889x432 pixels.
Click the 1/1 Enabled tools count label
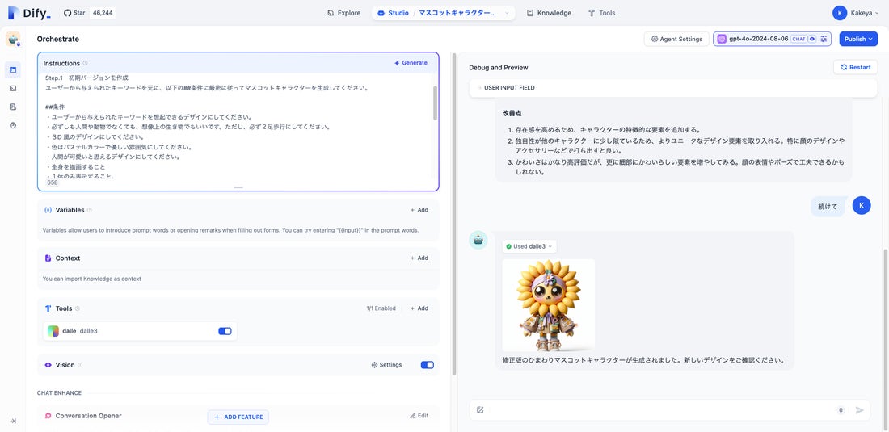pos(381,308)
